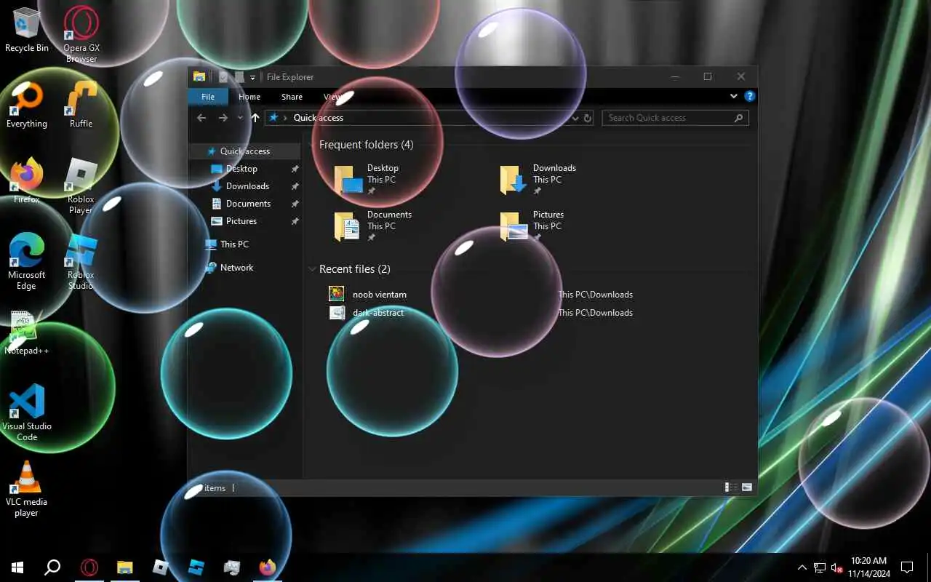The image size is (931, 582).
Task: Select the Notepad++ desktop shortcut
Action: coord(27,332)
